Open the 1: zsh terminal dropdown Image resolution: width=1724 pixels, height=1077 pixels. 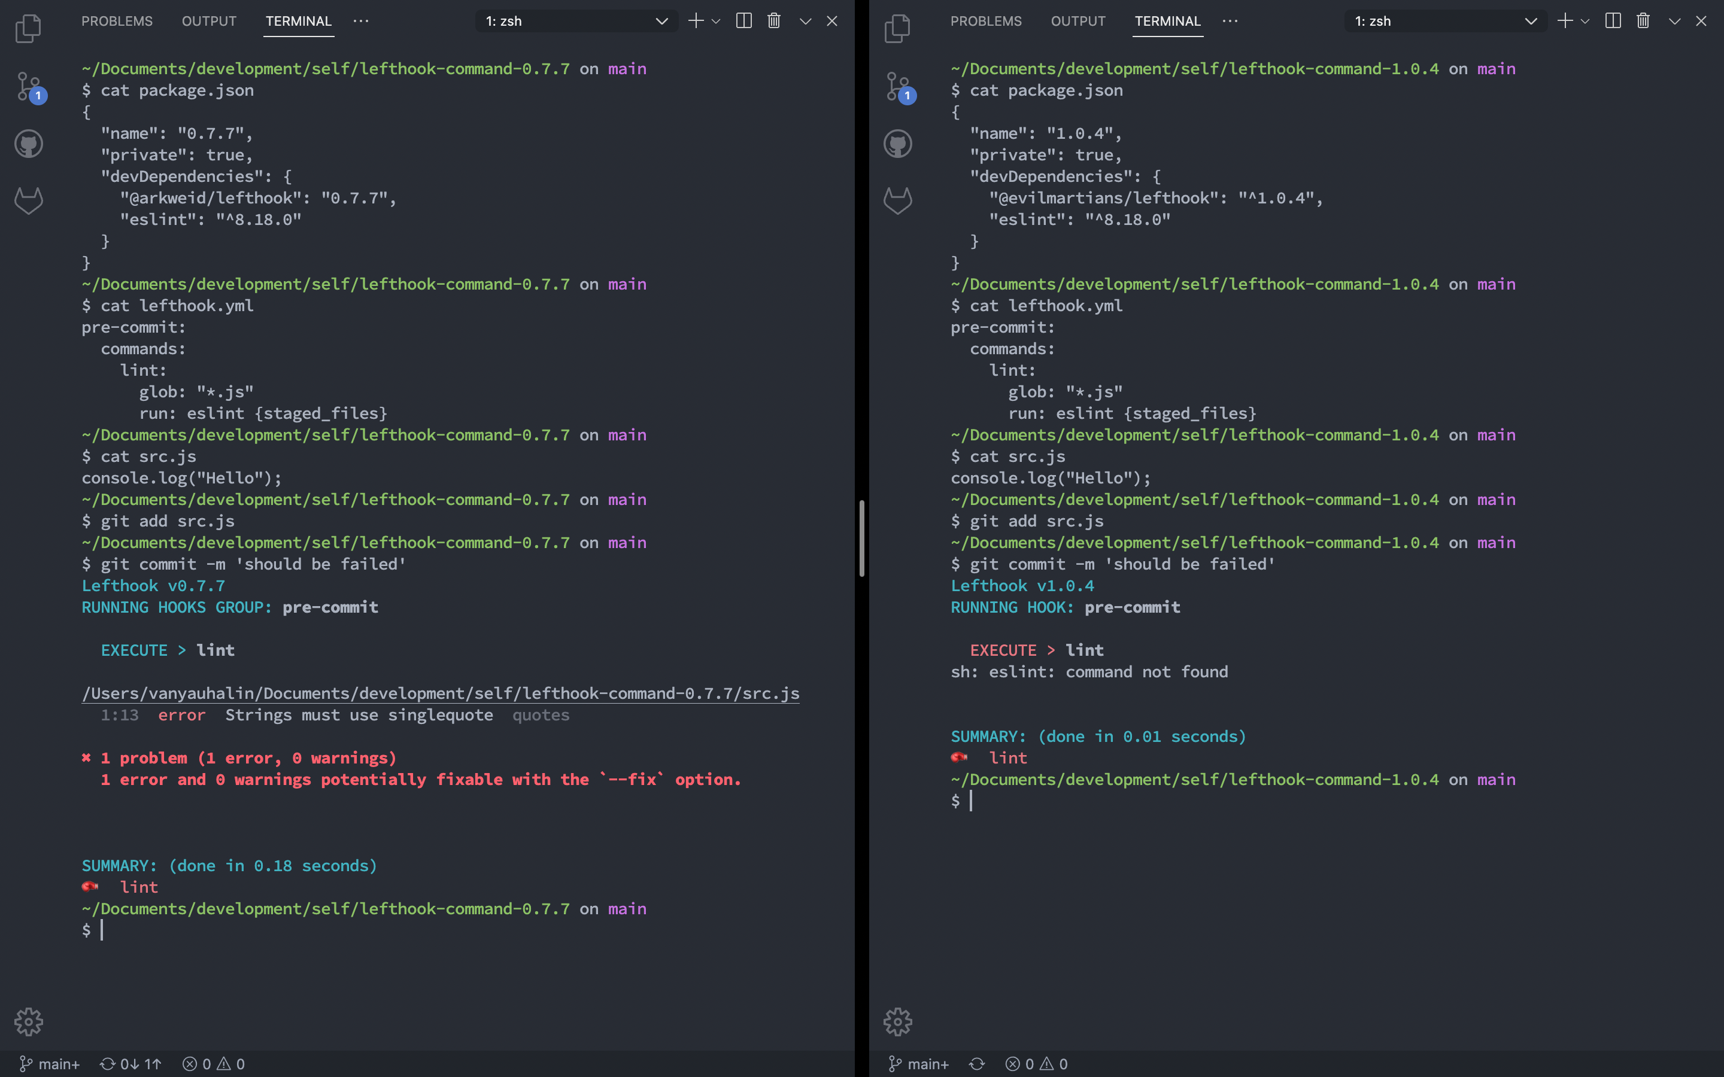tap(576, 21)
